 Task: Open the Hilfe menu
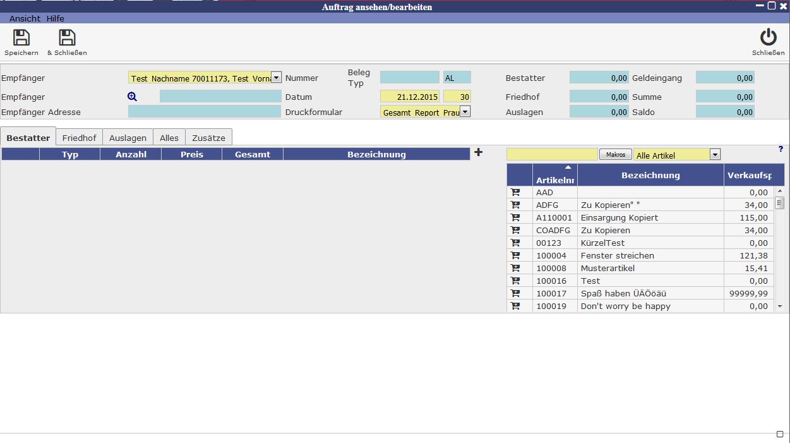(56, 18)
